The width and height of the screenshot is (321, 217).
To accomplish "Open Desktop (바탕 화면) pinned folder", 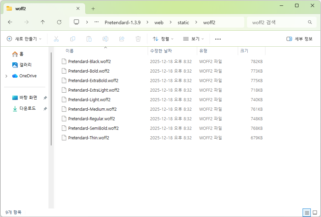I will pos(25,97).
